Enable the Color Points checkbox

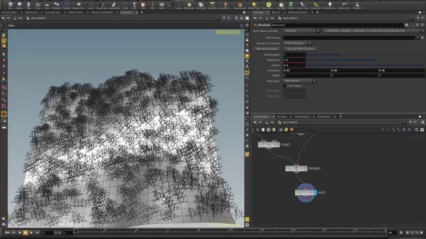(285, 86)
